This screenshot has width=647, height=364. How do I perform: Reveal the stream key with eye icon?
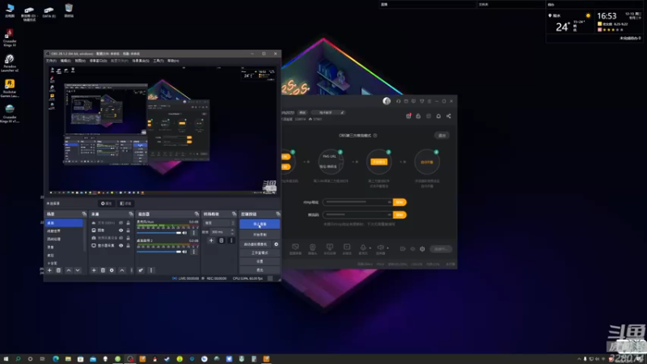click(389, 214)
